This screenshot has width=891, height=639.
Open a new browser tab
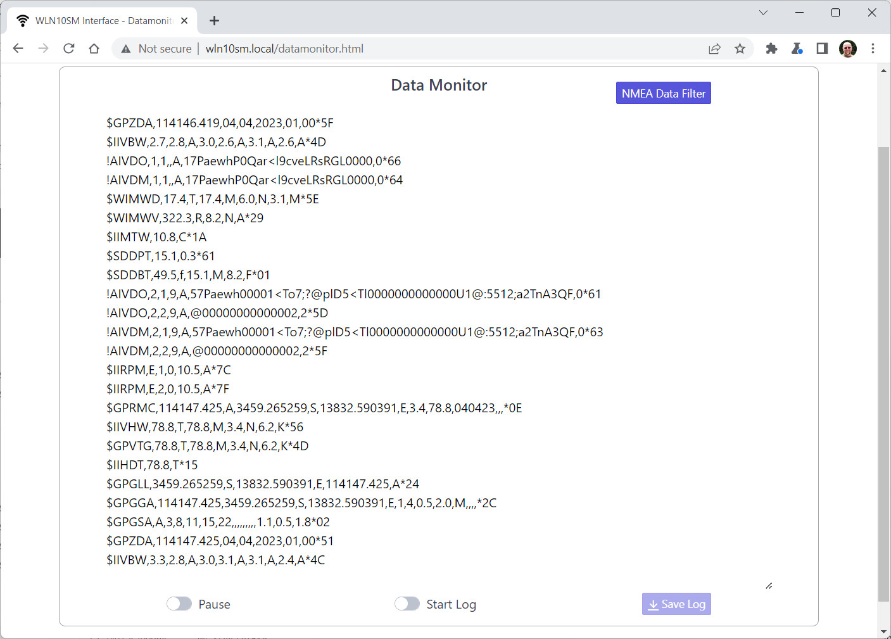coord(215,21)
